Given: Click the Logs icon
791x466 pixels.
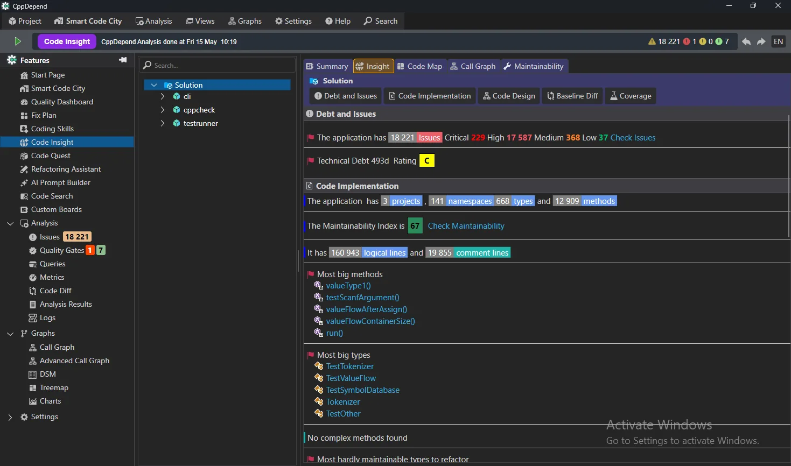Looking at the screenshot, I should tap(33, 318).
